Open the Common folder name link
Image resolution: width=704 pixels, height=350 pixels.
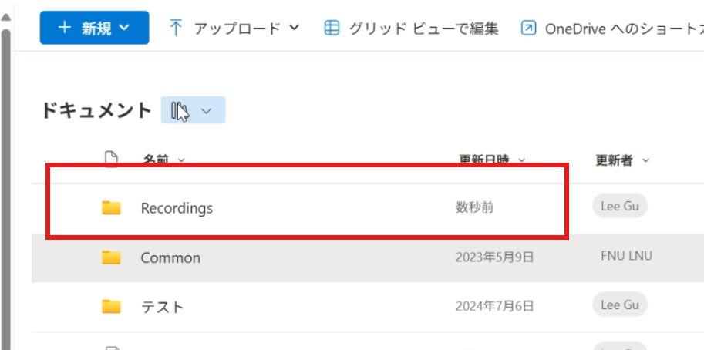170,257
